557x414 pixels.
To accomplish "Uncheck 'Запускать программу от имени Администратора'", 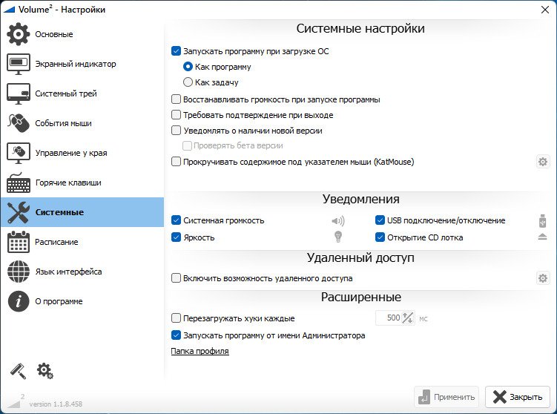I will 177,335.
